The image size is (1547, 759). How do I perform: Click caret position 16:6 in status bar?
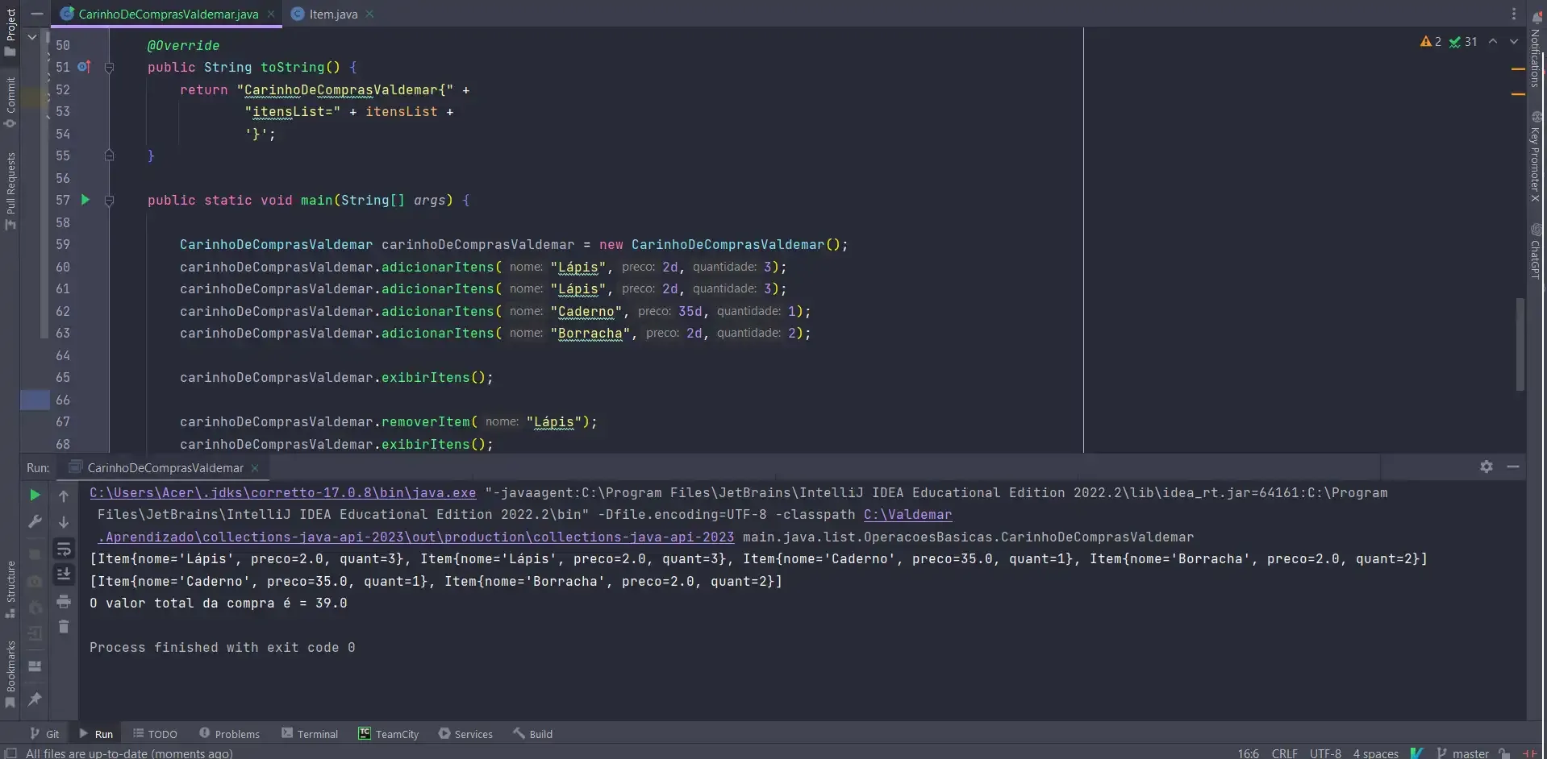tap(1248, 753)
